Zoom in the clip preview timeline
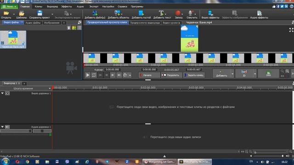 point(287,71)
